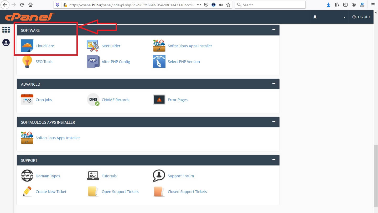Screen dimensions: 378x213
Task: Open the SiteBuilder link
Action: coord(111,46)
